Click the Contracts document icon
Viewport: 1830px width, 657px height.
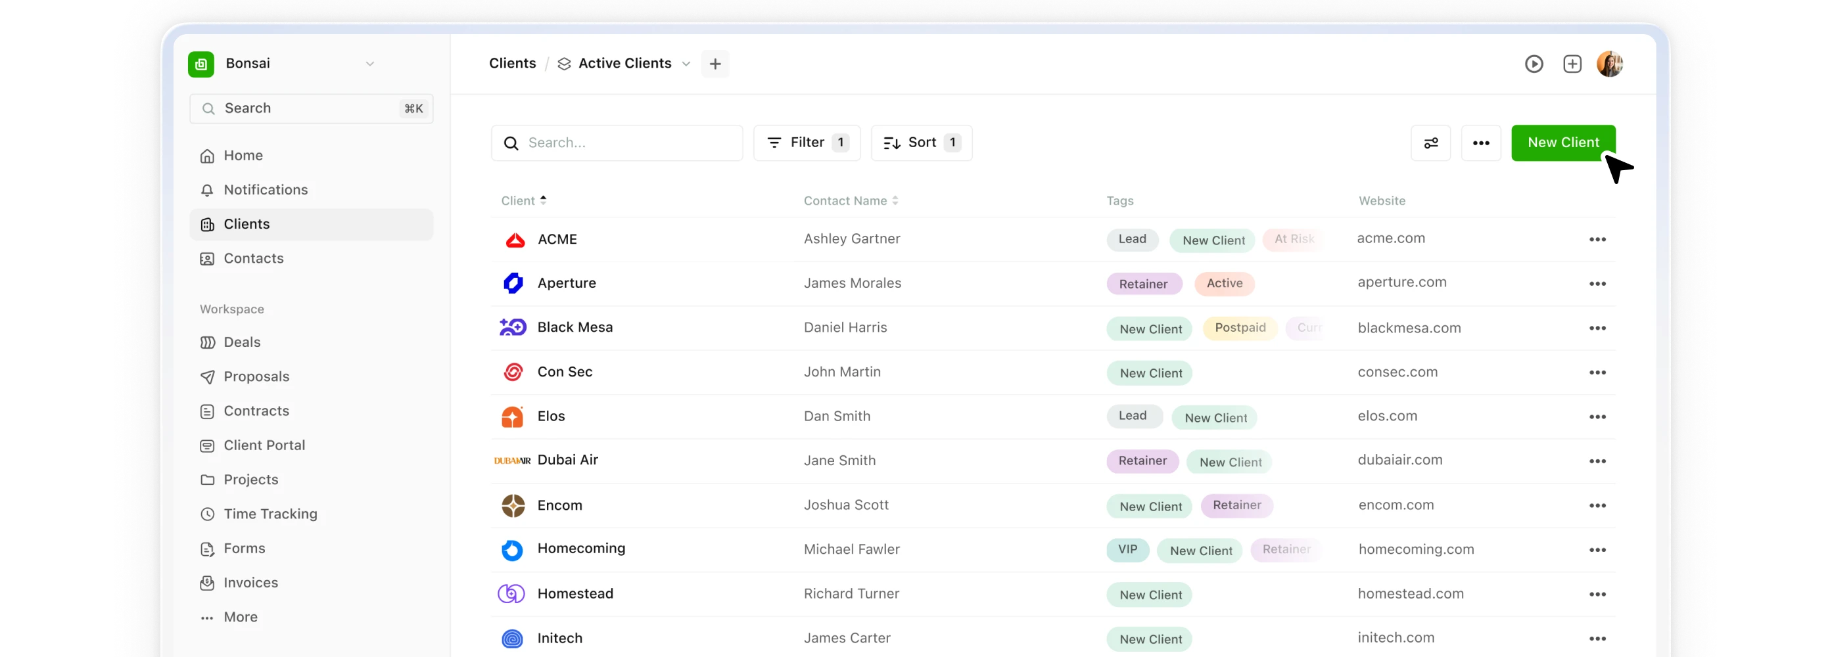click(208, 411)
